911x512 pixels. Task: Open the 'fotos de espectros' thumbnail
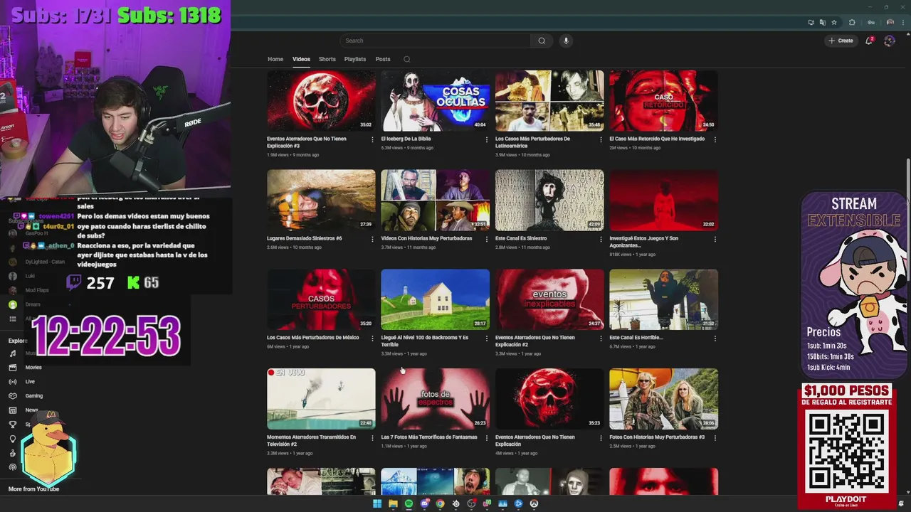pos(435,399)
